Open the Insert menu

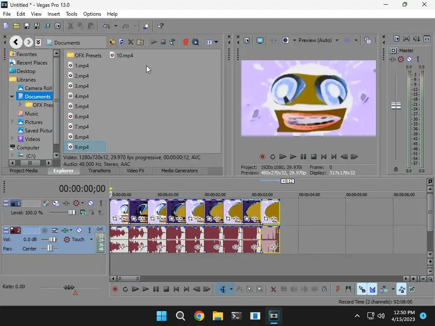point(54,14)
